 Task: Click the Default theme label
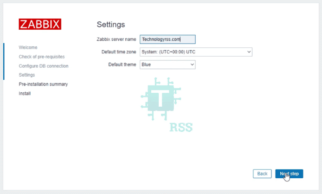click(122, 65)
